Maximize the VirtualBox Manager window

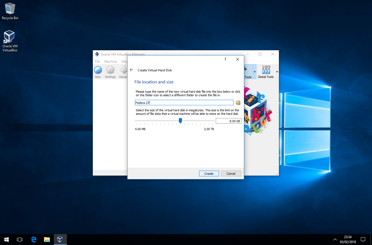tap(260, 54)
